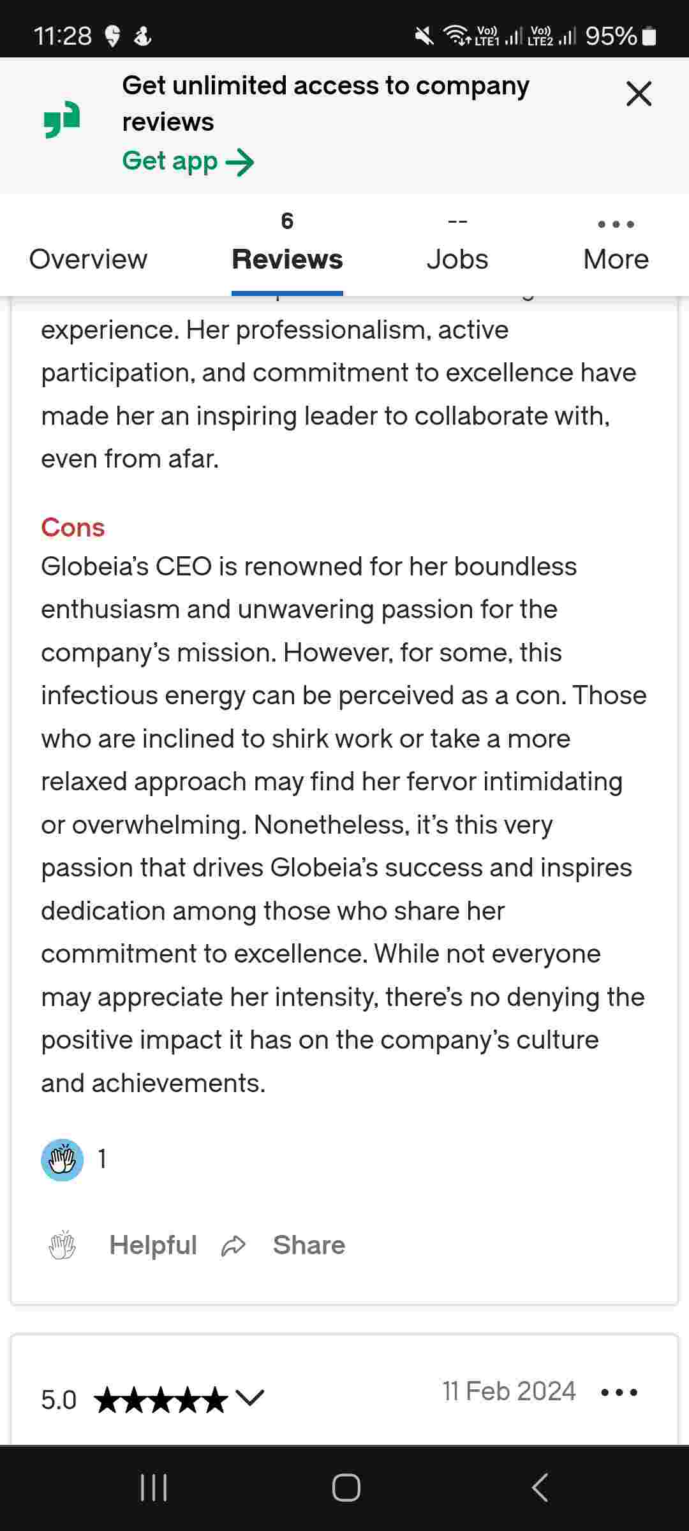Viewport: 689px width, 1531px height.
Task: Dismiss the Get app banner
Action: (x=639, y=94)
